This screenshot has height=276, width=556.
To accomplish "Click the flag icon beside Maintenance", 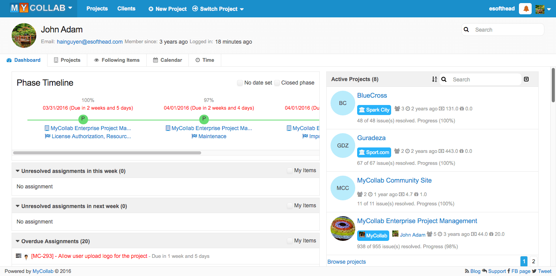I will [194, 136].
